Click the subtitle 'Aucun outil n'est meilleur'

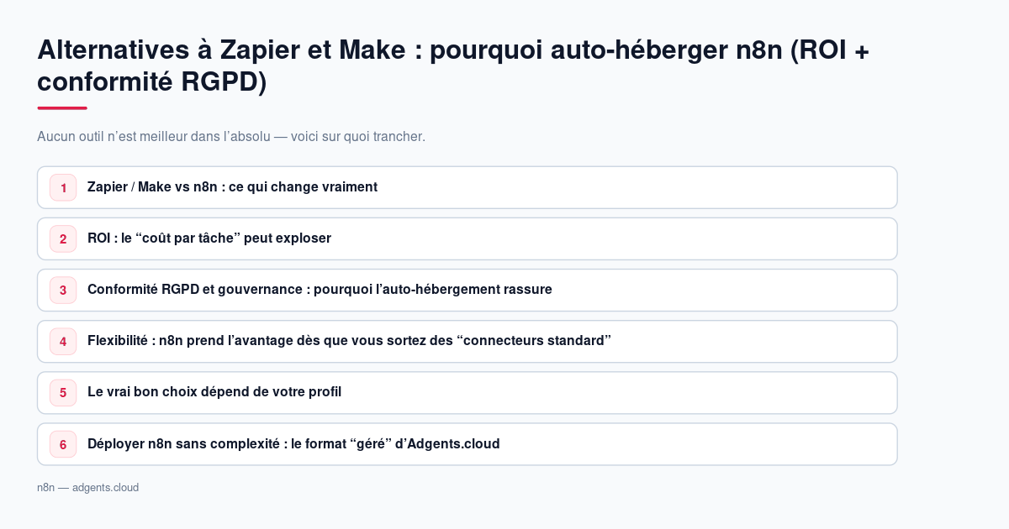point(231,136)
